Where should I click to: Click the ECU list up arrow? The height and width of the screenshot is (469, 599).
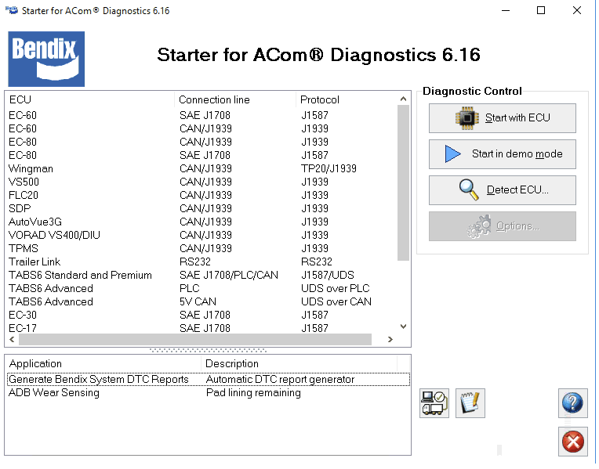(x=403, y=99)
